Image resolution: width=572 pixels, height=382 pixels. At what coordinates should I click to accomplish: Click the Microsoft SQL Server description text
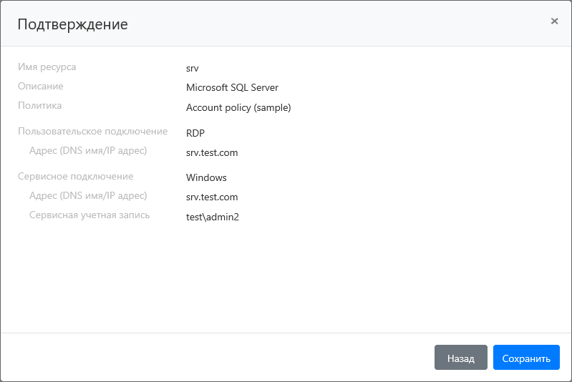pyautogui.click(x=232, y=88)
